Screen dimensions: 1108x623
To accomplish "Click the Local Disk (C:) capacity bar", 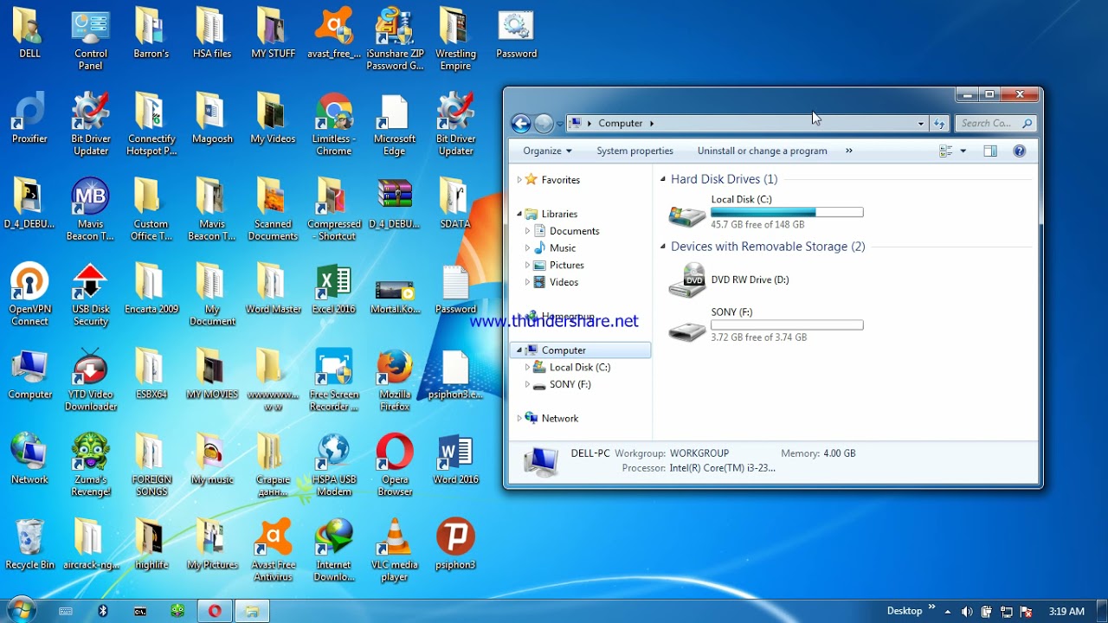I will [787, 212].
